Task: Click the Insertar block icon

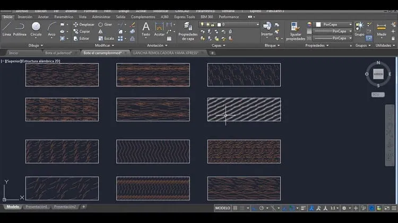Action: click(267, 29)
